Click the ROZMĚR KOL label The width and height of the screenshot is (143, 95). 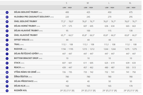20,90
